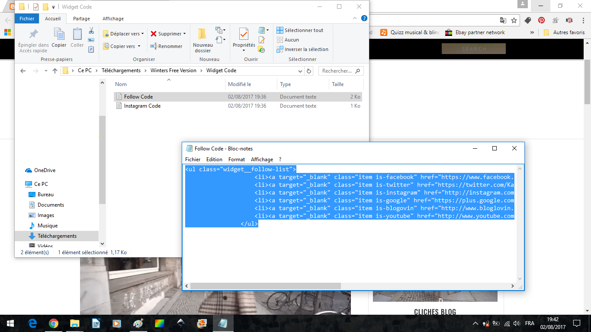Expand the address bar history chevron
This screenshot has width=591, height=332.
click(300, 71)
